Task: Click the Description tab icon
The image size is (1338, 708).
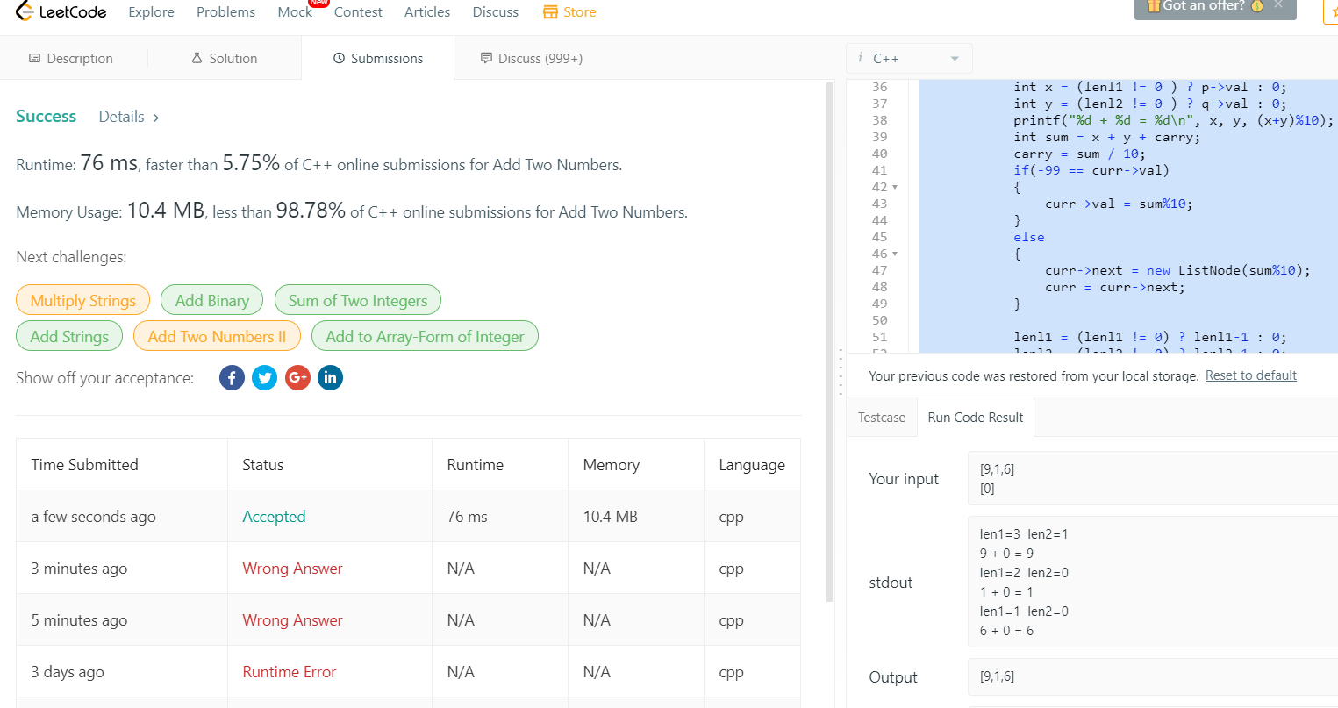Action: pos(35,59)
